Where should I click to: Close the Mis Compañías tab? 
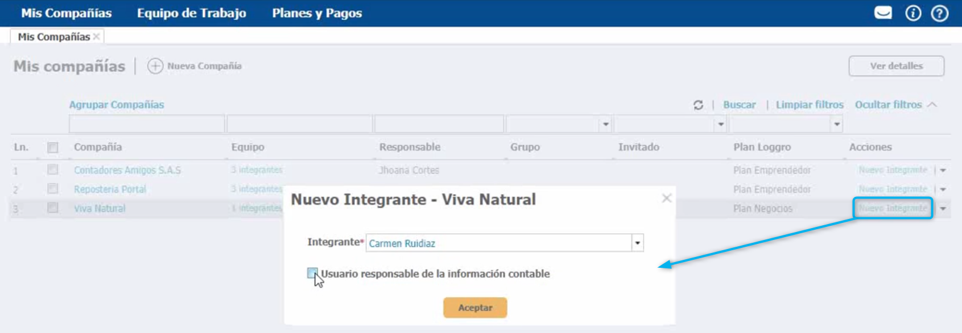(x=97, y=37)
